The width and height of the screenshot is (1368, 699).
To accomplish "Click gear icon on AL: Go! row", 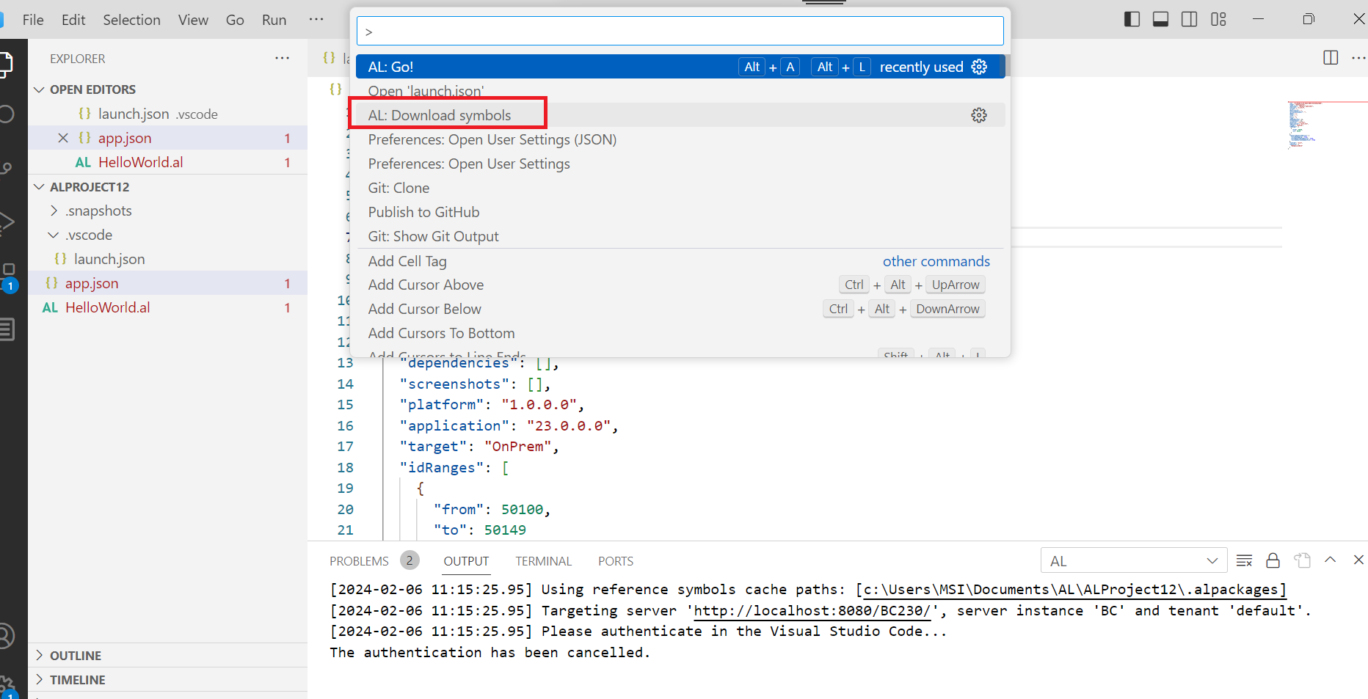I will [978, 67].
